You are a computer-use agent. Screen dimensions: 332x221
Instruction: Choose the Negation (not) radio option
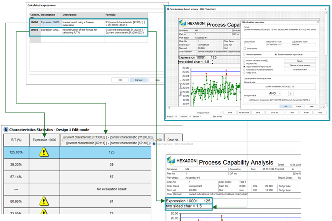click(x=244, y=64)
